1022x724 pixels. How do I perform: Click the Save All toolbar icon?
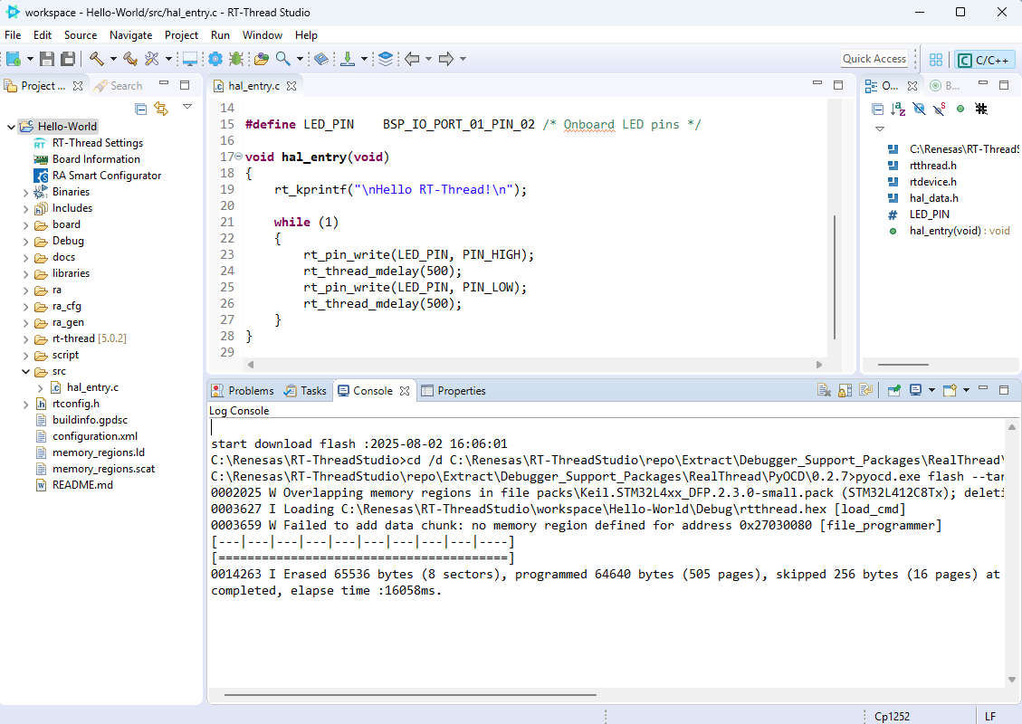pos(68,59)
